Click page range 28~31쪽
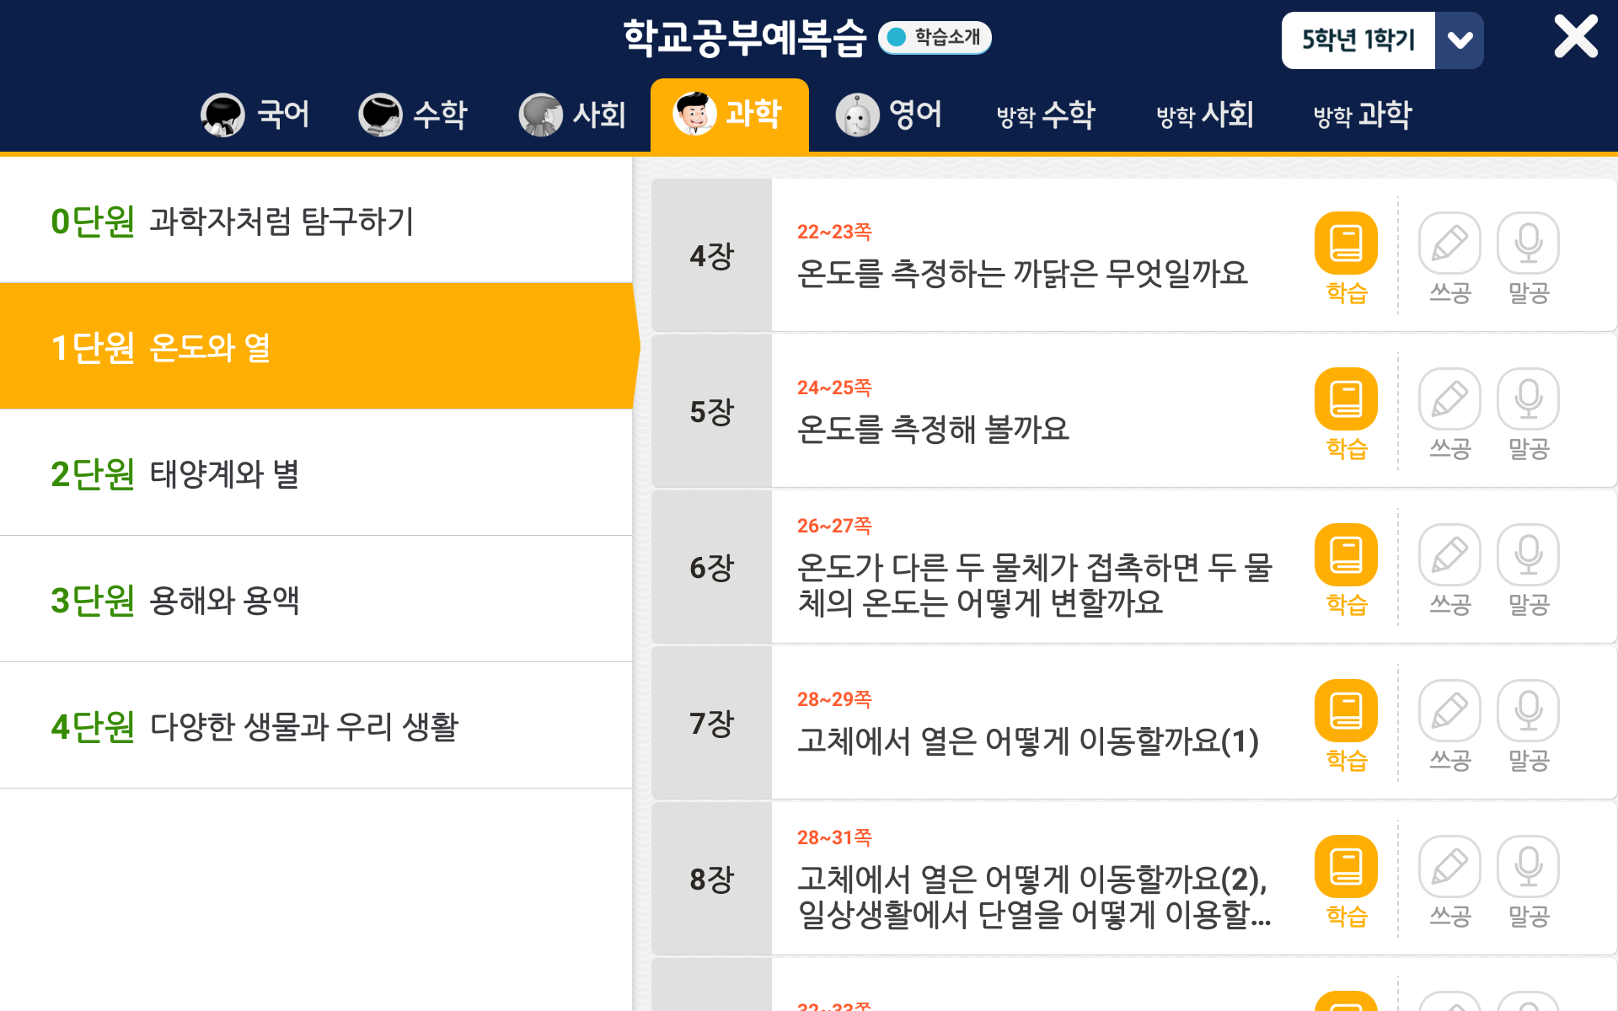Viewport: 1618px width, 1011px height. [834, 837]
